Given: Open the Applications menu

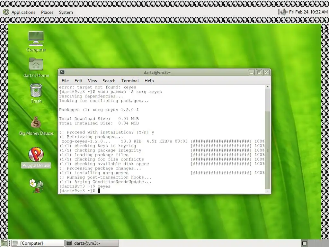Looking at the screenshot, I should coord(23,12).
